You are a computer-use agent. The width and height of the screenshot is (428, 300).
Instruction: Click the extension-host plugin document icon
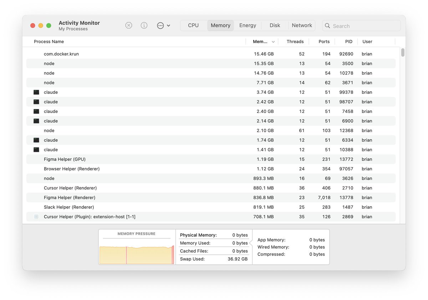[36, 217]
